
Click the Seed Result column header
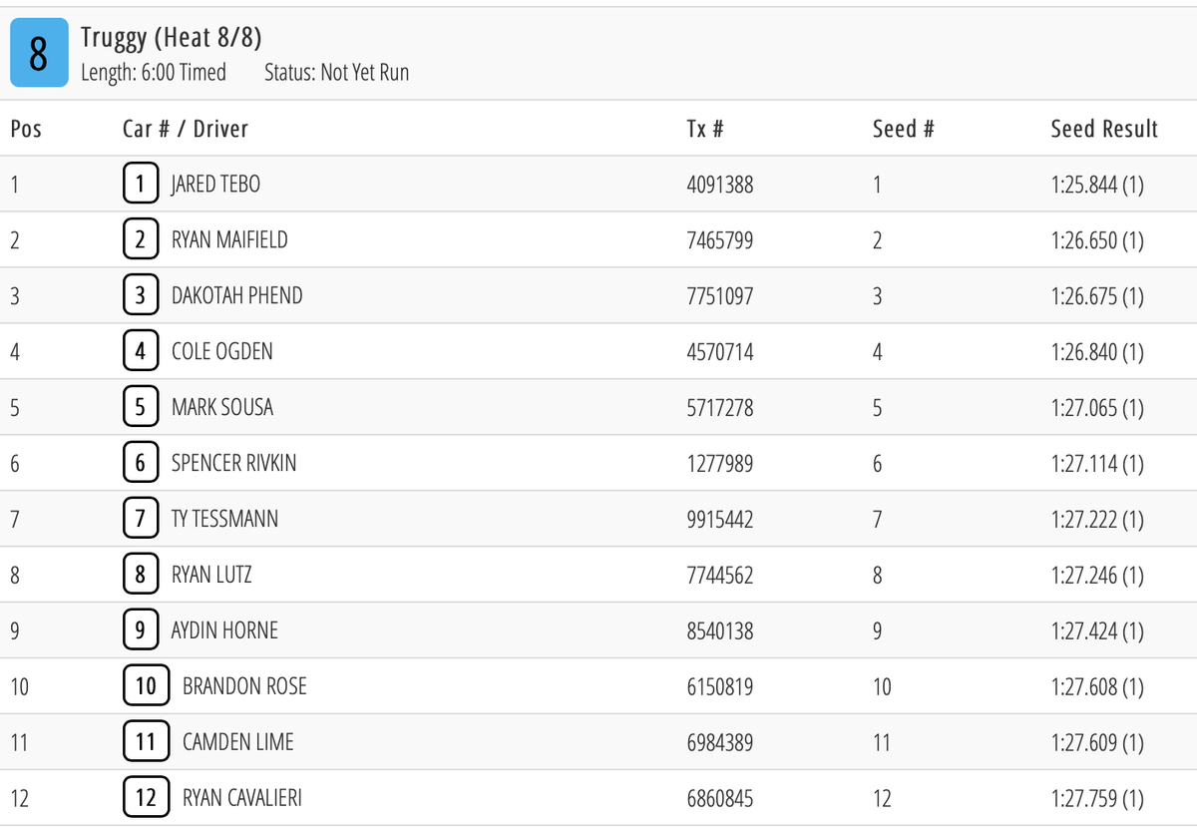point(1104,129)
